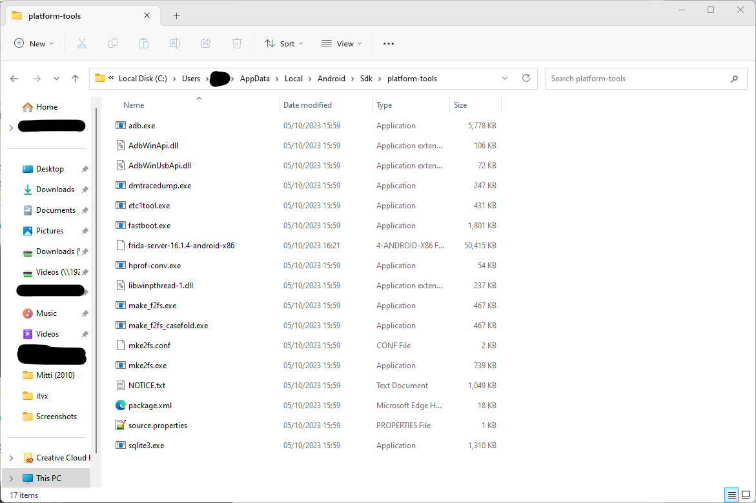Open recent locations chevron next to forward

pyautogui.click(x=56, y=79)
